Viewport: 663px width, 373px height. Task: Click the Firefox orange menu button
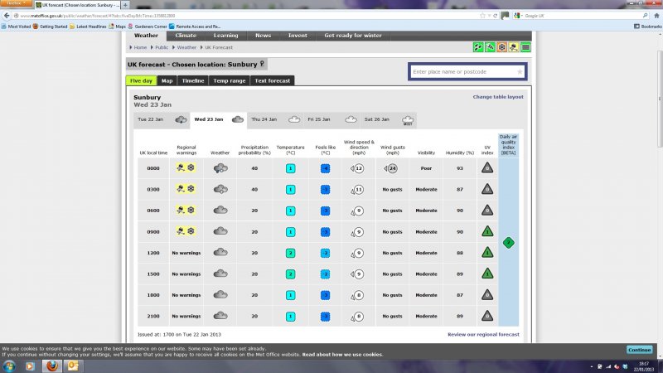tap(16, 3)
